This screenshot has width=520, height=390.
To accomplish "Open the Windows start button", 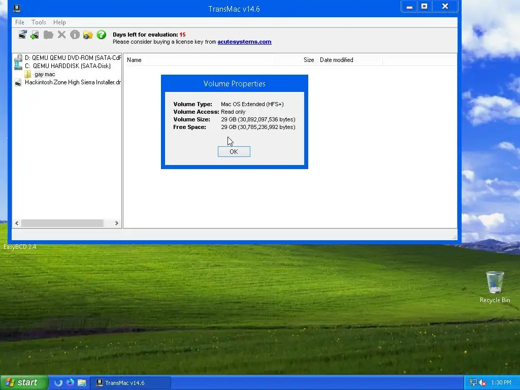I will coord(23,383).
